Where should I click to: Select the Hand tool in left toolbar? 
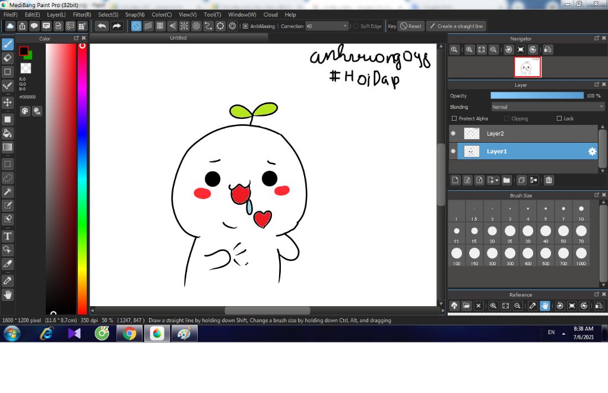7,295
